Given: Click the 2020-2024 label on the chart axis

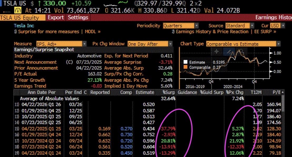Looking at the screenshot, I should tap(233, 87).
